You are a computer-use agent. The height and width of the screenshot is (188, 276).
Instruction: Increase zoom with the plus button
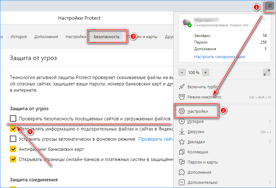[205, 72]
